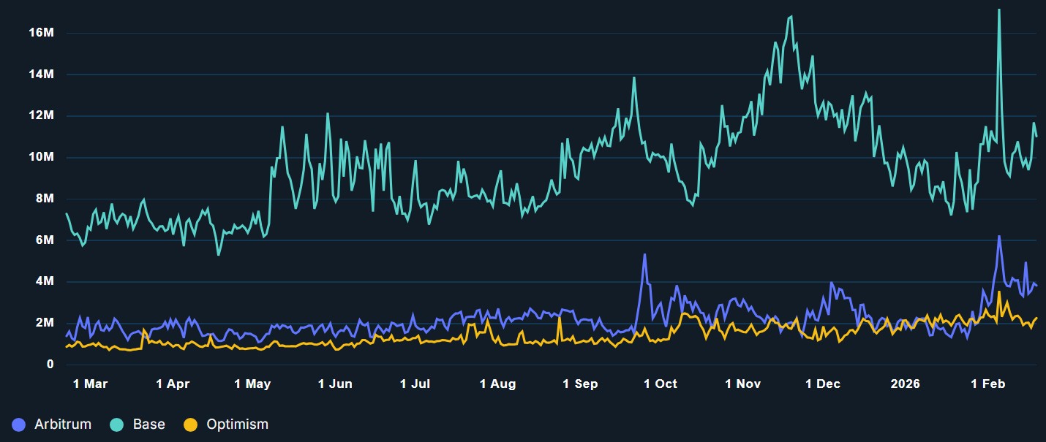Click the 1 Jun axis label
This screenshot has width=1046, height=442.
click(x=336, y=383)
